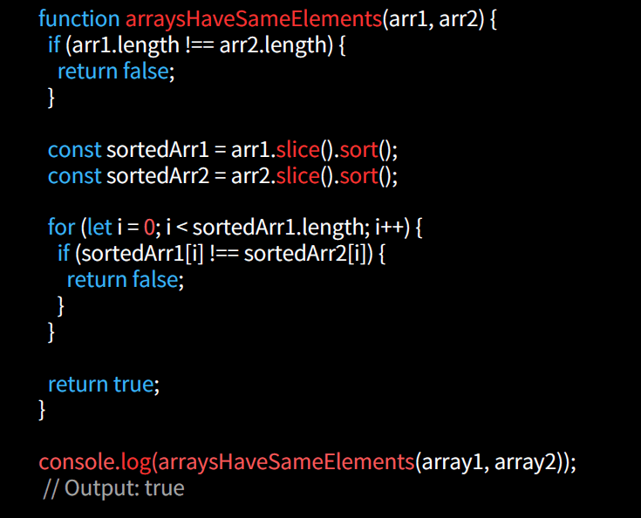This screenshot has height=518, width=641.
Task: Click the 'function' keyword
Action: [79, 18]
